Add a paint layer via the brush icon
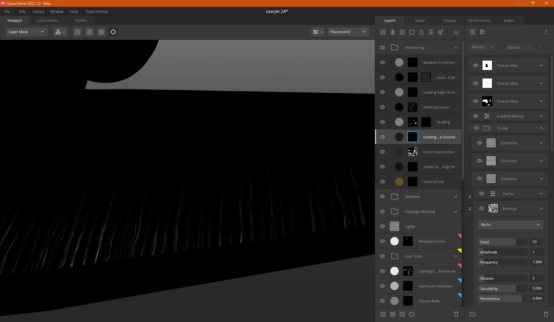The height and width of the screenshot is (322, 554). tap(440, 32)
